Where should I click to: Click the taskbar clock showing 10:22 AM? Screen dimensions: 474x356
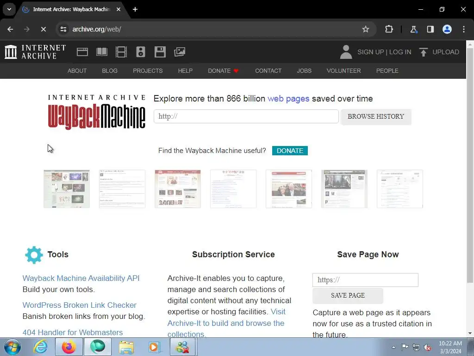[450, 347]
